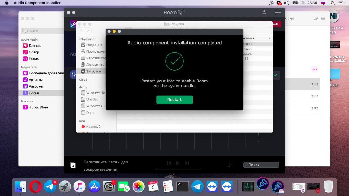Open Рабочий стол in Finder sidebar

(x=93, y=58)
